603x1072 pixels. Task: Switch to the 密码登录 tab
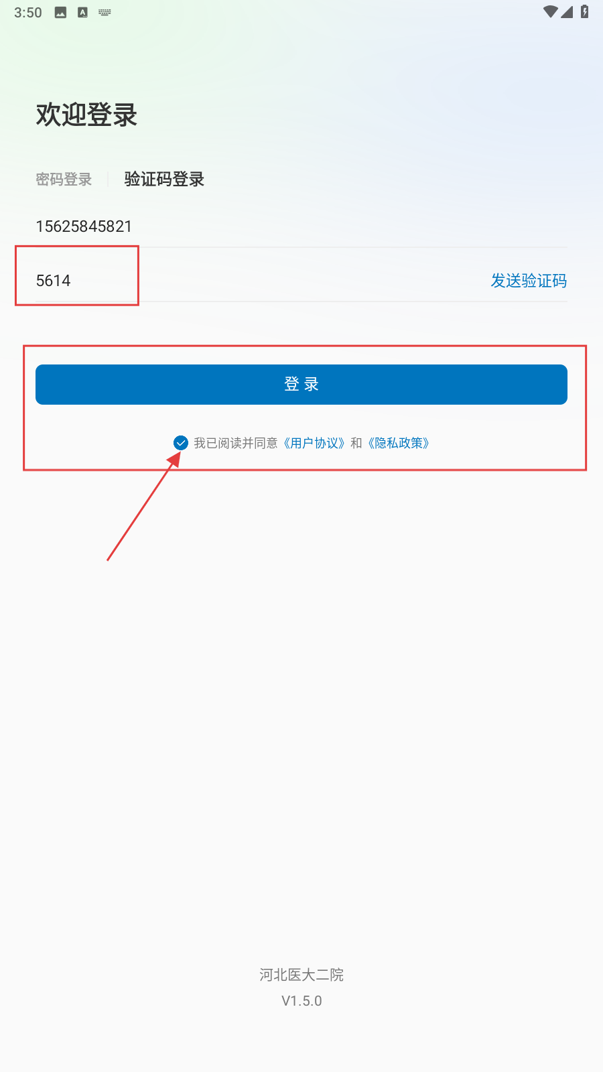(x=64, y=180)
